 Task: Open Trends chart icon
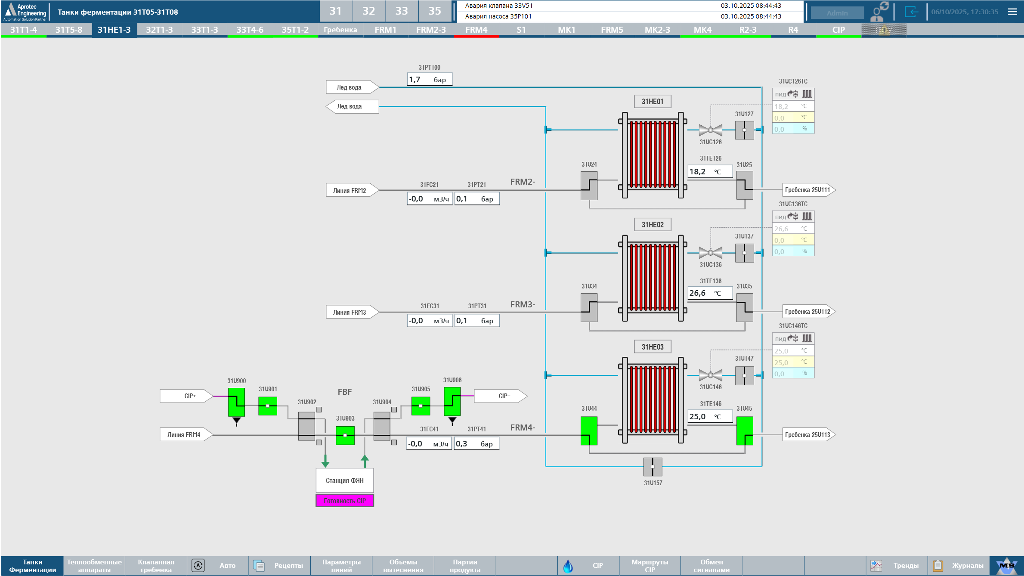click(876, 565)
